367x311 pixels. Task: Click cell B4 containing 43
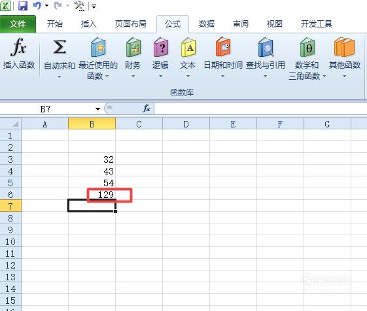tap(92, 171)
